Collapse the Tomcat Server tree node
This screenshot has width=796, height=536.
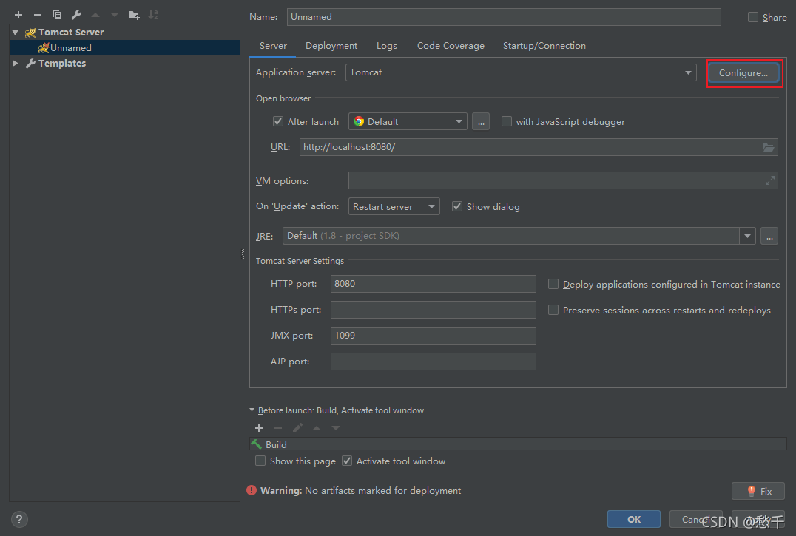(x=16, y=33)
